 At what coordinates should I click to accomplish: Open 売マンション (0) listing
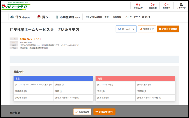pos(115,85)
